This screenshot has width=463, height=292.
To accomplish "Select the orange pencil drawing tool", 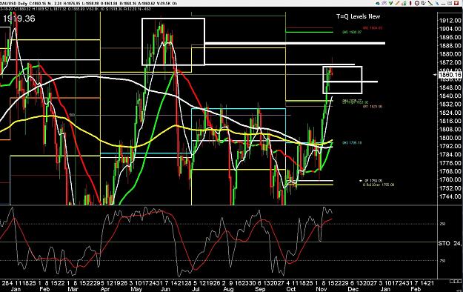I will pos(397,3).
